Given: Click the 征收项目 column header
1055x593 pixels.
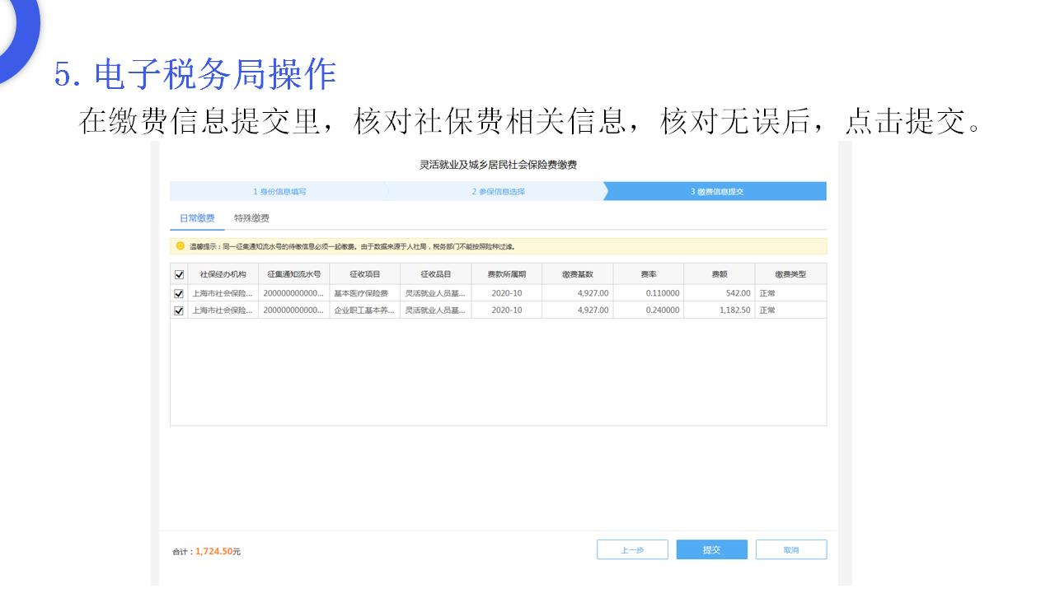Looking at the screenshot, I should tap(364, 274).
